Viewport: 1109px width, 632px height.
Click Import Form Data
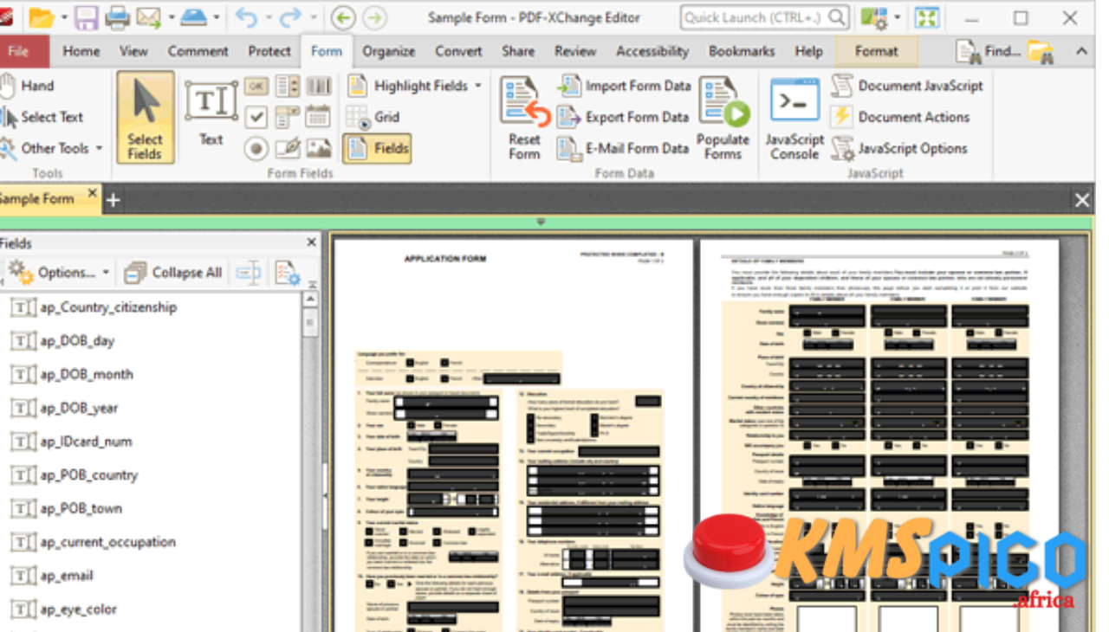pos(624,86)
